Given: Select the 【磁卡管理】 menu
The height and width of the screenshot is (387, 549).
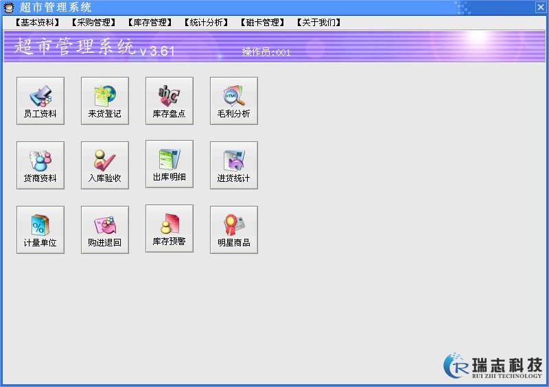Looking at the screenshot, I should 262,23.
